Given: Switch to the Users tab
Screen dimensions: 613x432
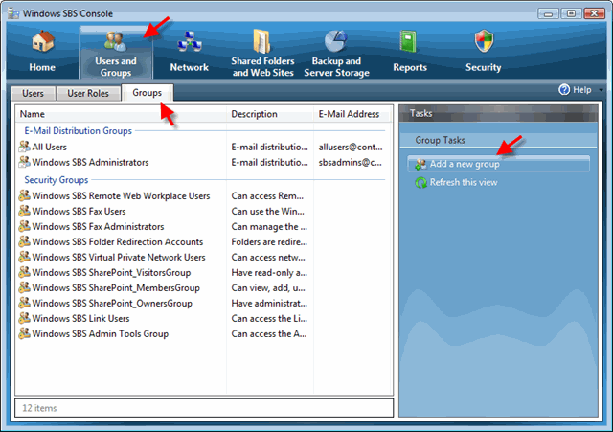Looking at the screenshot, I should point(33,94).
